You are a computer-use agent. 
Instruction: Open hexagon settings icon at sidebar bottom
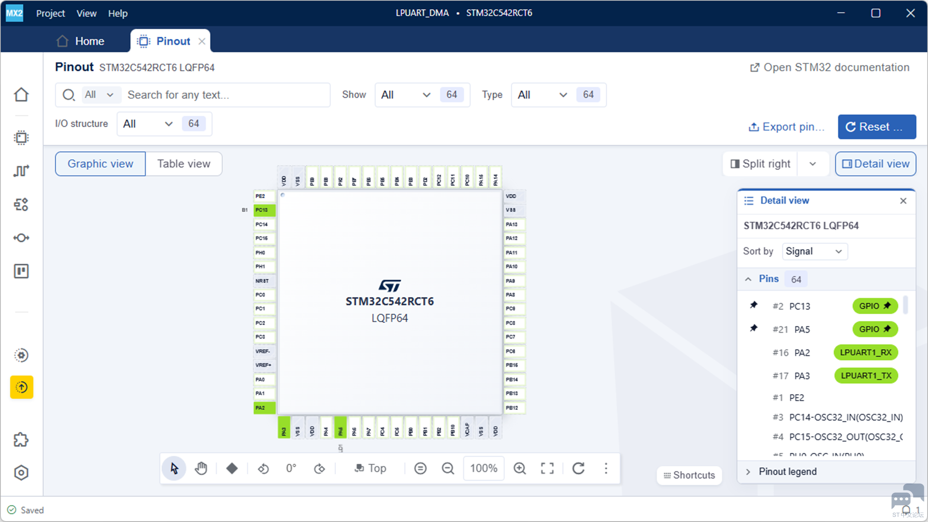click(x=21, y=473)
